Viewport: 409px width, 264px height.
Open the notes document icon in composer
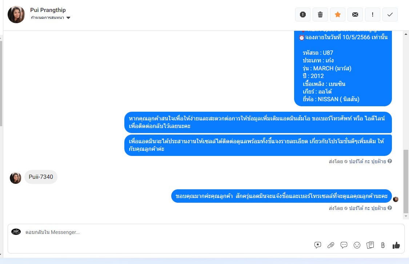click(370, 245)
